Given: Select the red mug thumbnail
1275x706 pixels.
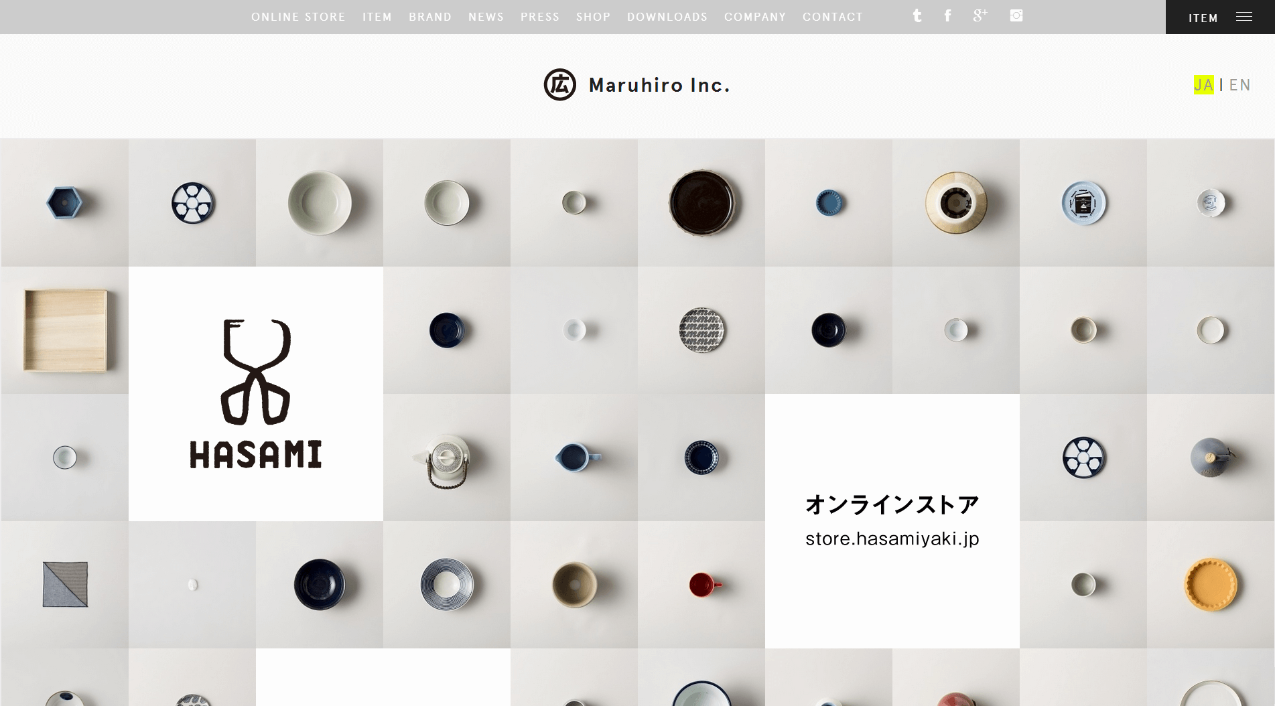Looking at the screenshot, I should 701,585.
